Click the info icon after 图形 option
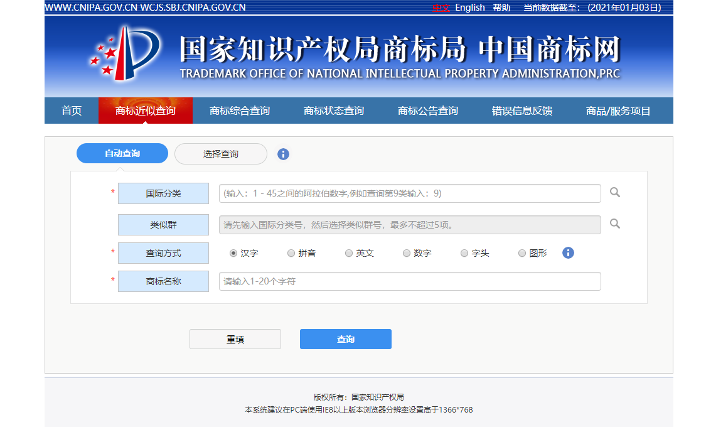Image resolution: width=706 pixels, height=427 pixels. click(x=568, y=253)
